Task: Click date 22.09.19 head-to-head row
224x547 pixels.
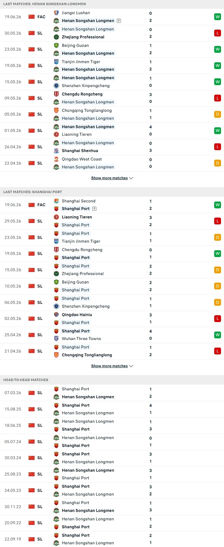Action: pos(13,539)
